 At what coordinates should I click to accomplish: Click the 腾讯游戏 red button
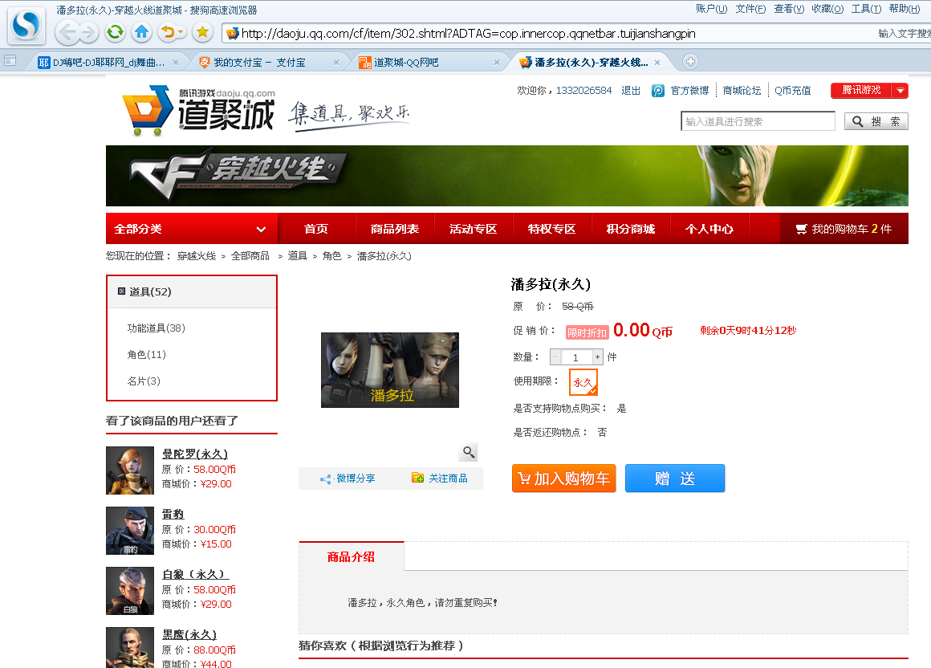(861, 90)
